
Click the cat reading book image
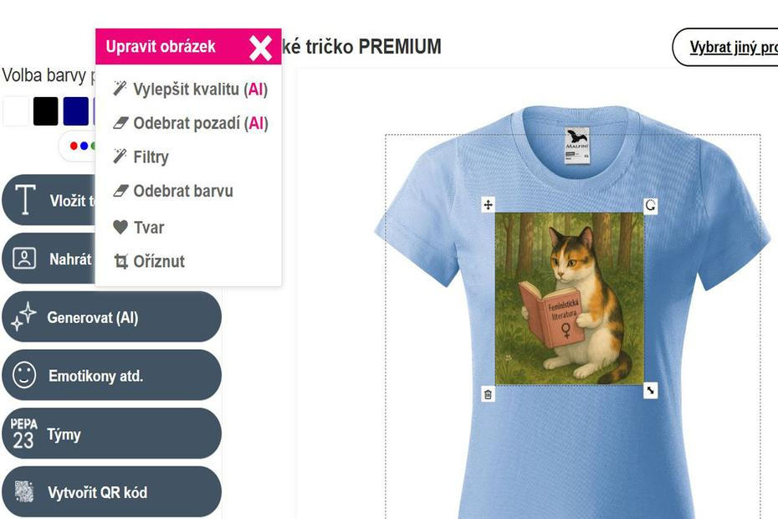coord(570,299)
